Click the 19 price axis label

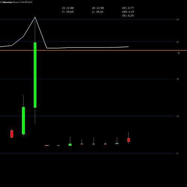coord(178,79)
